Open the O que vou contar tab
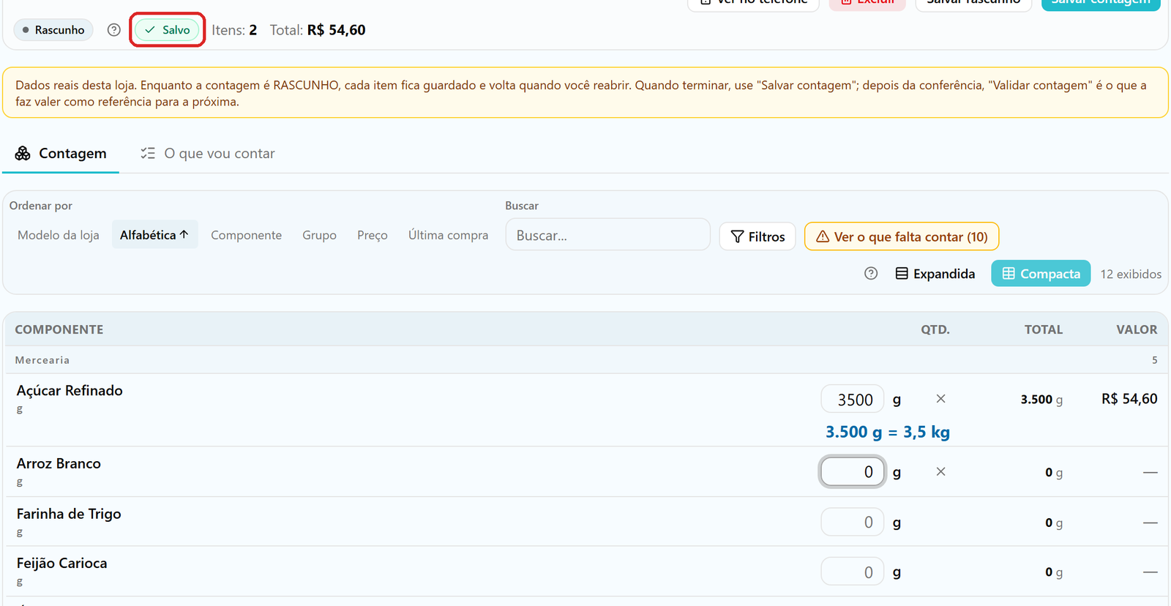This screenshot has height=606, width=1171. click(208, 154)
